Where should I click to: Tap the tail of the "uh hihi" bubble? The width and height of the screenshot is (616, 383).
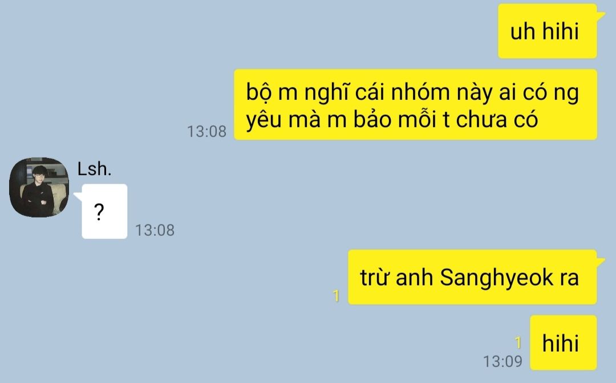pos(601,16)
